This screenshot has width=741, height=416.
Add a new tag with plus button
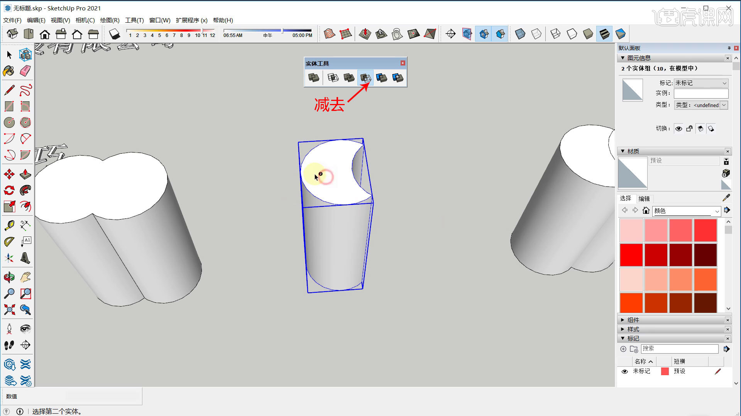click(x=623, y=349)
